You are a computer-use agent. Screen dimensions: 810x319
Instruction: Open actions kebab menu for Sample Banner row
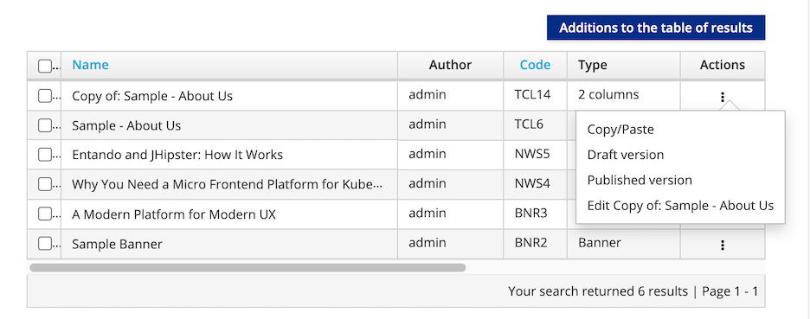(x=723, y=246)
